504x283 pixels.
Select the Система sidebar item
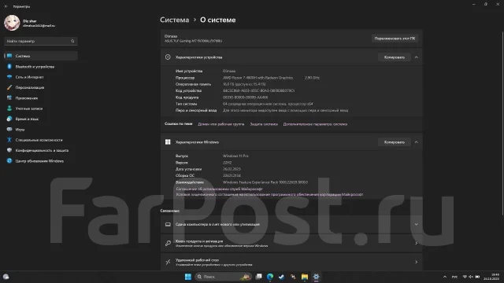(x=40, y=56)
